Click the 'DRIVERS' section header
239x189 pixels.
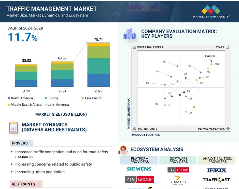(20, 143)
